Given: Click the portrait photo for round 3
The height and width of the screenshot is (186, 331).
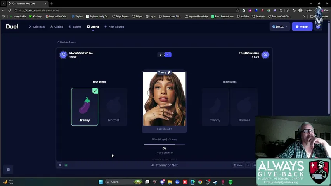Looking at the screenshot, I should tap(164, 99).
